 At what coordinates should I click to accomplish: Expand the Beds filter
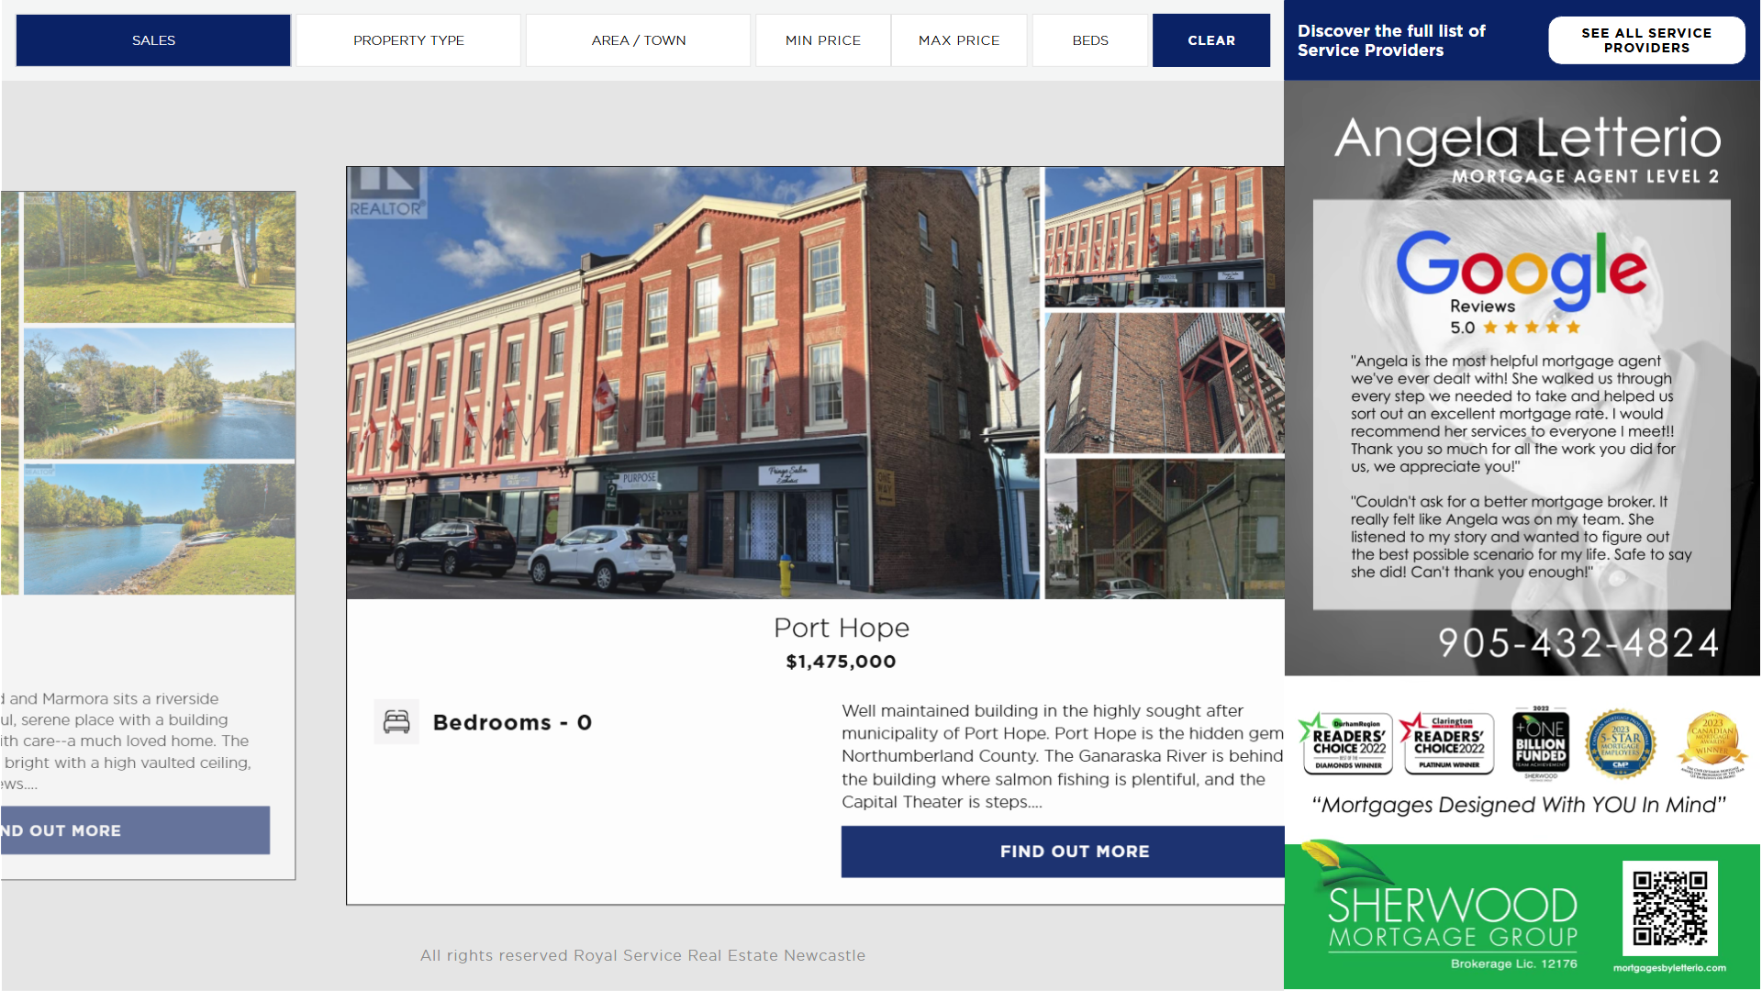coord(1090,40)
